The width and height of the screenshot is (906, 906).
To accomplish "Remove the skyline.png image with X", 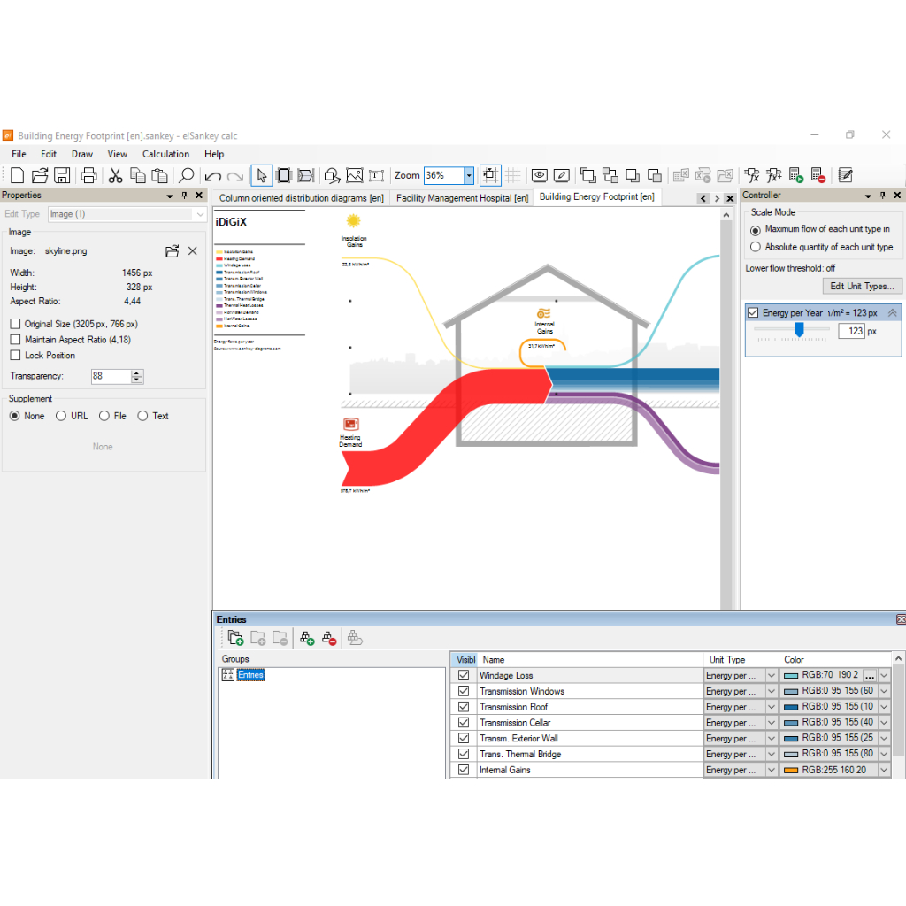I will tap(192, 250).
